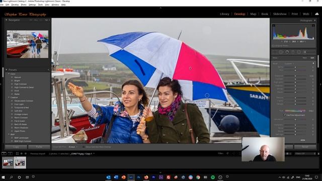Image resolution: width=322 pixels, height=181 pixels.
Task: Select the Adjustment Brush tool
Action: (306, 52)
